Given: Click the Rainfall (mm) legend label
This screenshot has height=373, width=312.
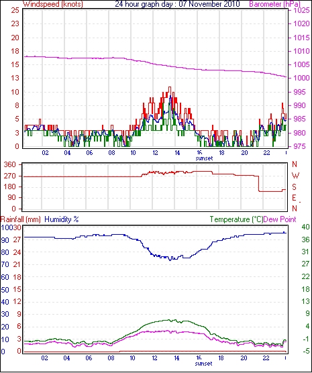Looking at the screenshot, I should (x=21, y=219).
